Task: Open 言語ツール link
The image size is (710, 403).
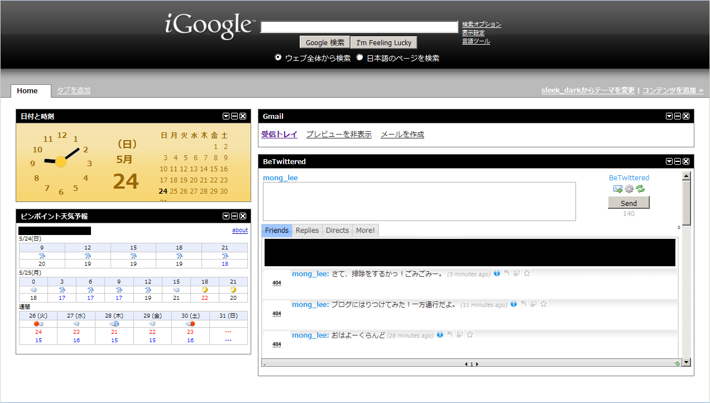Action: [x=476, y=41]
